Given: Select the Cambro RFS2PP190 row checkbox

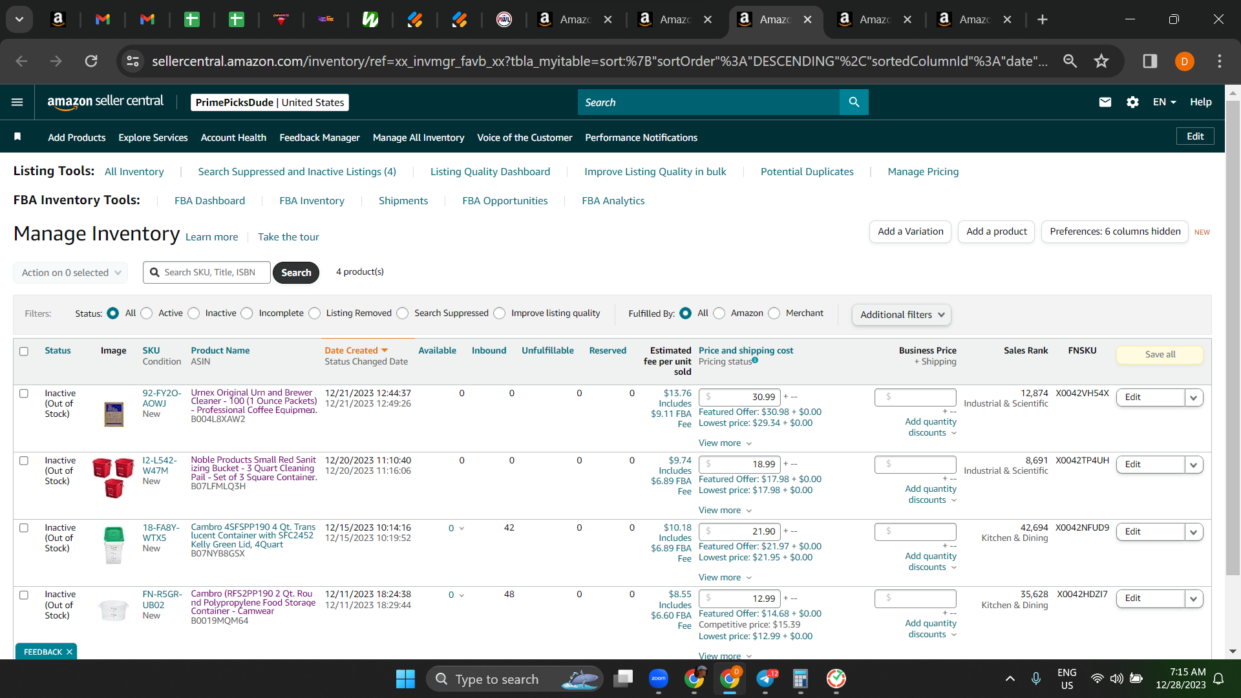Looking at the screenshot, I should click(24, 595).
